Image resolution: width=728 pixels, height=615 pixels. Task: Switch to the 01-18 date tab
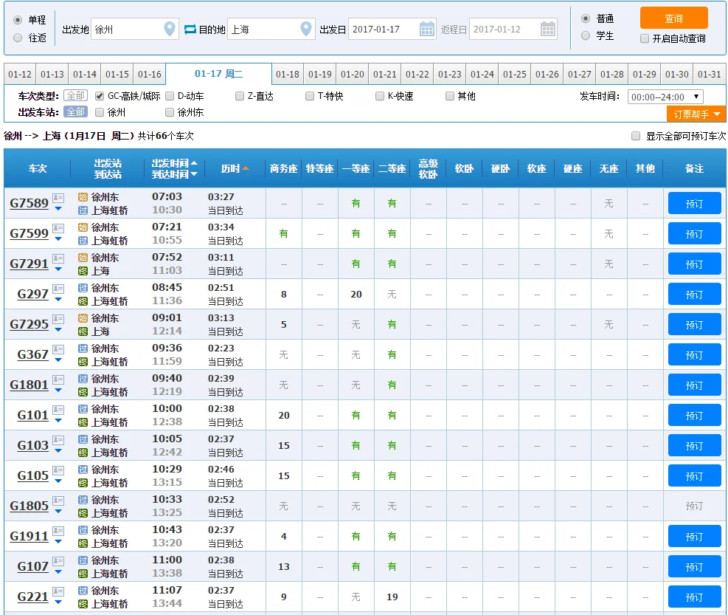coord(288,75)
